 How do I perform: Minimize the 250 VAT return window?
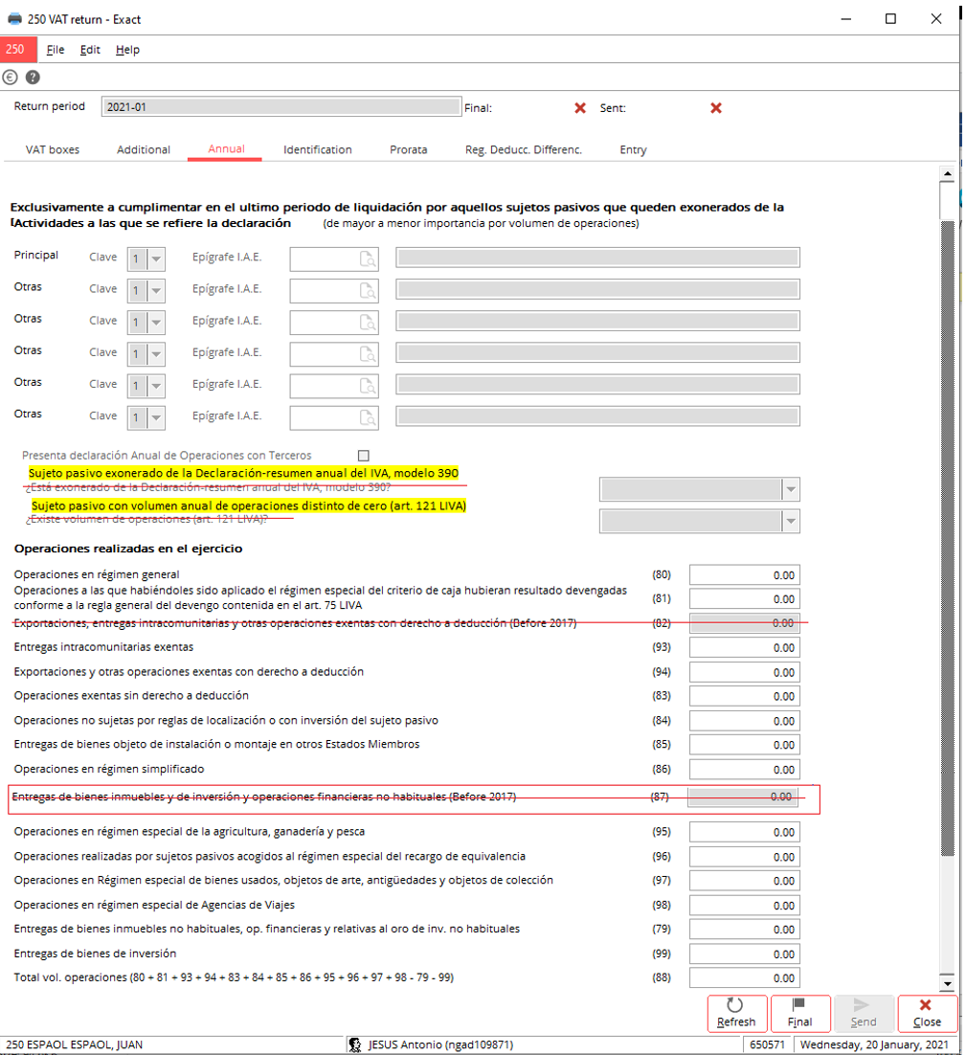click(846, 19)
